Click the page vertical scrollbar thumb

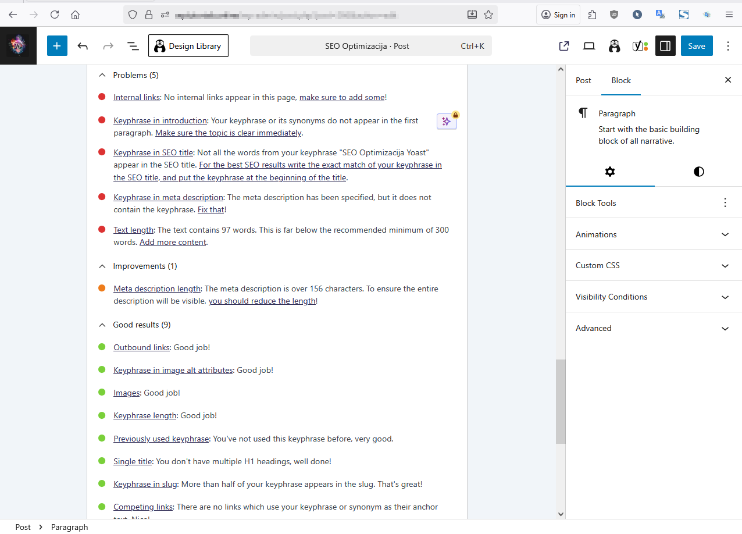[560, 401]
